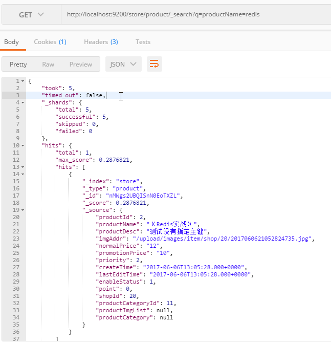This screenshot has height=345, width=331.
Task: Collapse the _shards fold arrow on line 4
Action: pos(23,103)
